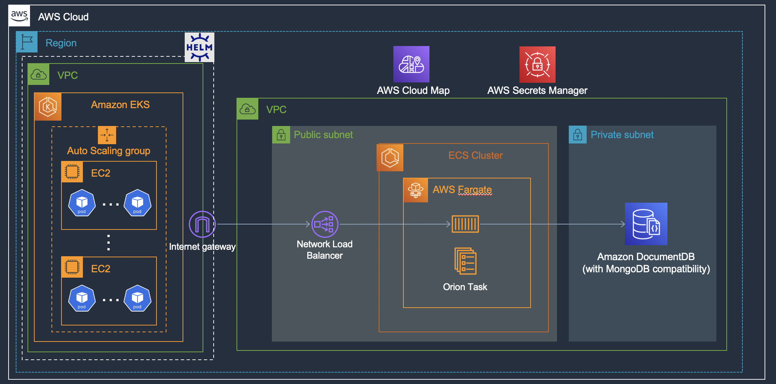This screenshot has height=384, width=776.
Task: Select the 'Public subnet' label
Action: pyautogui.click(x=323, y=135)
